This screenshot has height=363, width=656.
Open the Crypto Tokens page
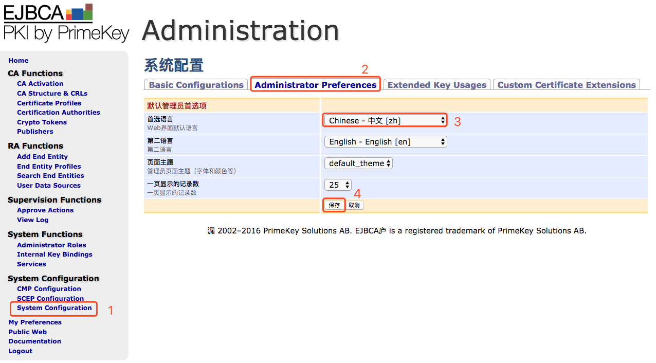[42, 122]
